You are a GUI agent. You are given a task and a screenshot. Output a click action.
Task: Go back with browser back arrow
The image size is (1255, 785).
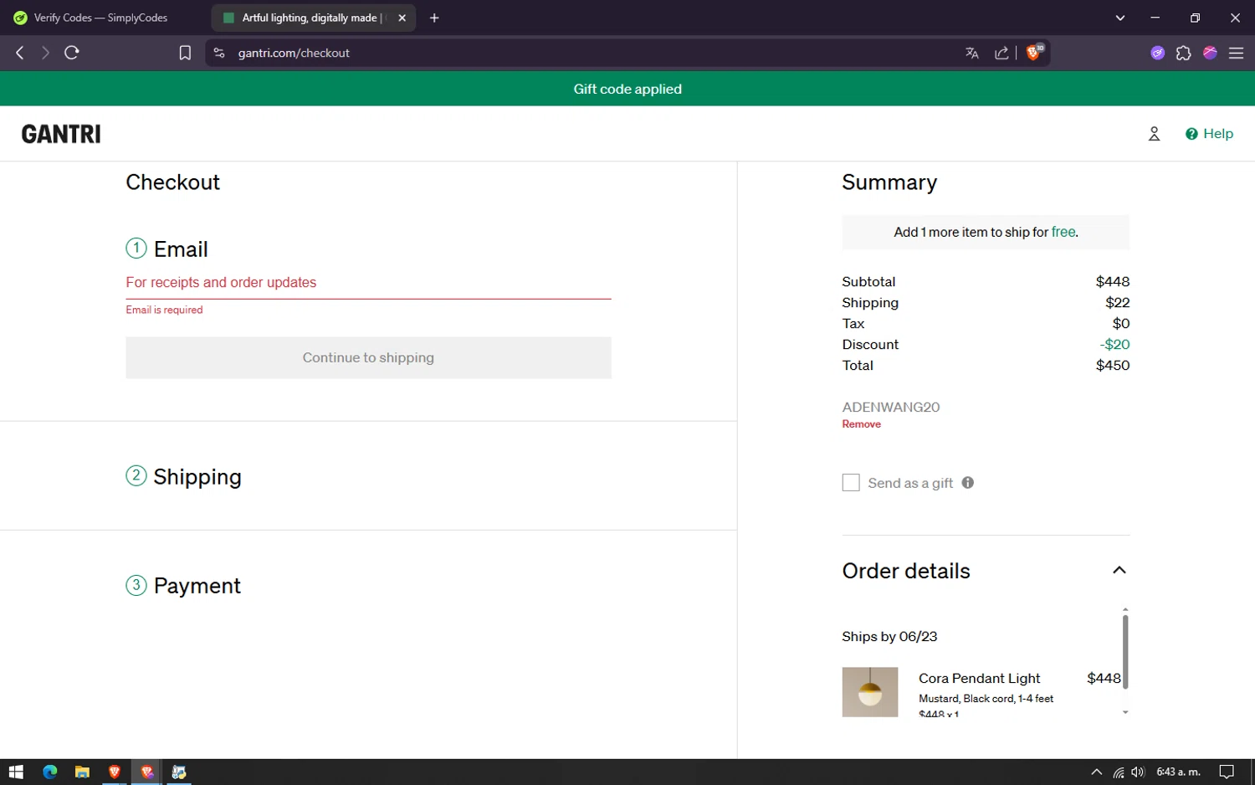click(x=20, y=53)
